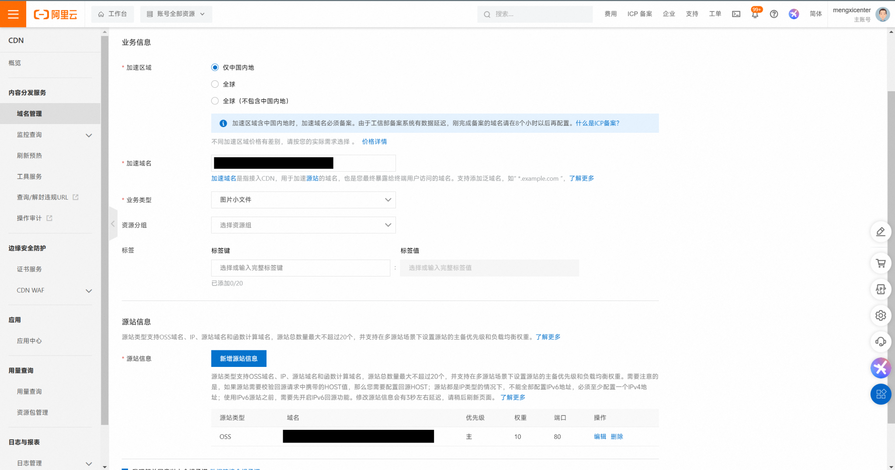
Task: Open the hamburger navigation menu
Action: [x=13, y=14]
